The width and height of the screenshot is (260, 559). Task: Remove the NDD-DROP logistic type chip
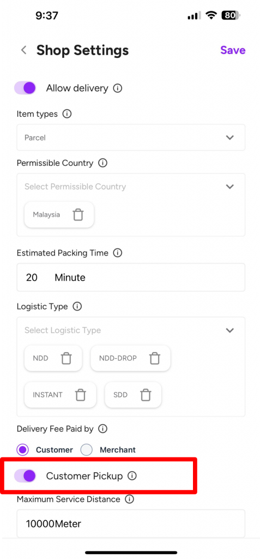(155, 358)
